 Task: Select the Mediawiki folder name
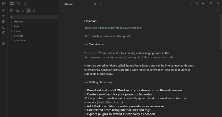pyautogui.click(x=19, y=22)
